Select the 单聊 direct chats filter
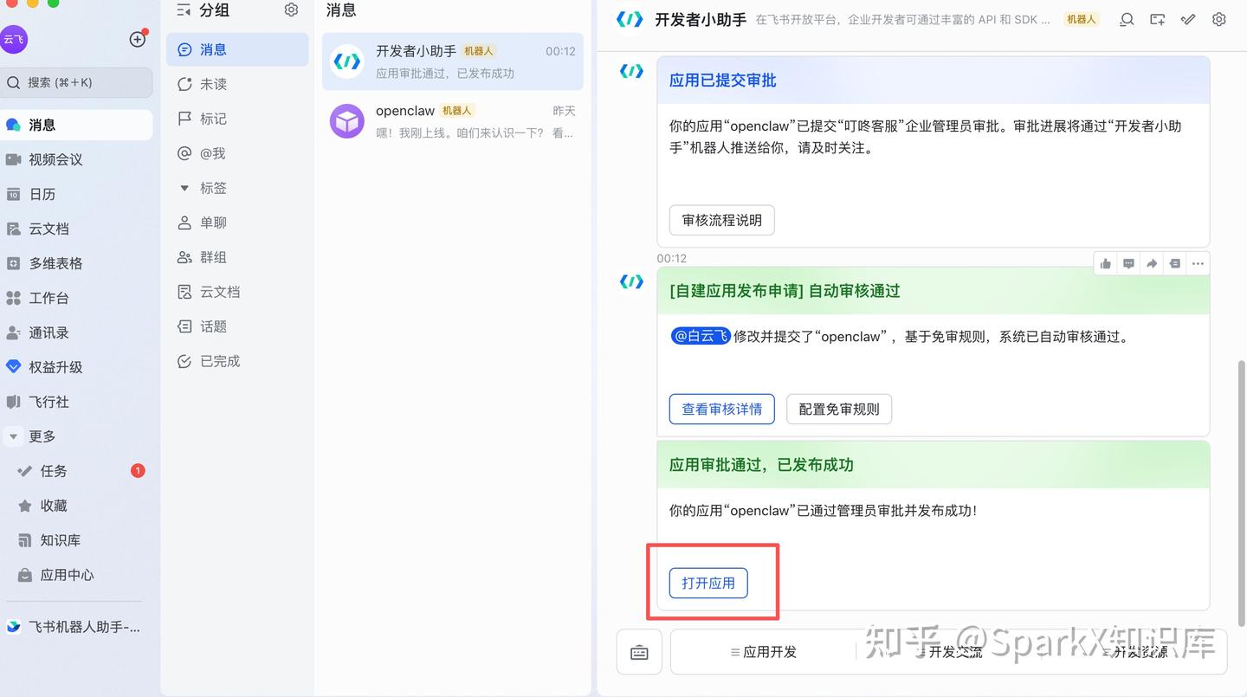The image size is (1247, 697). click(x=237, y=223)
